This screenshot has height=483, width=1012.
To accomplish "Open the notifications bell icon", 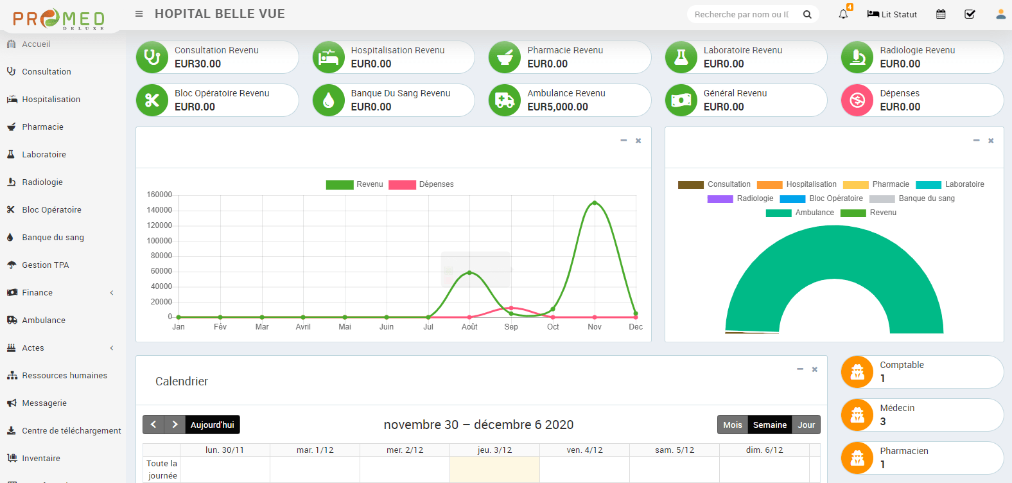I will (843, 14).
